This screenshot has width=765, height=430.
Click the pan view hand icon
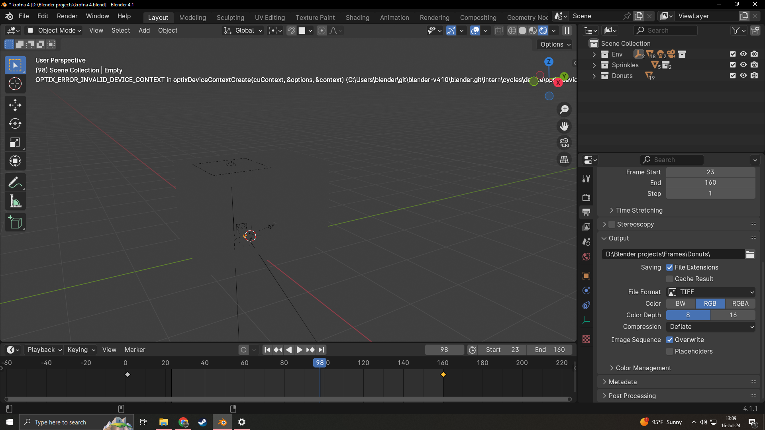(x=564, y=126)
